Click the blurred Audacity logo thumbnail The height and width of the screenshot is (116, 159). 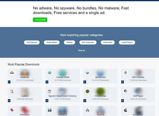tap(25, 73)
